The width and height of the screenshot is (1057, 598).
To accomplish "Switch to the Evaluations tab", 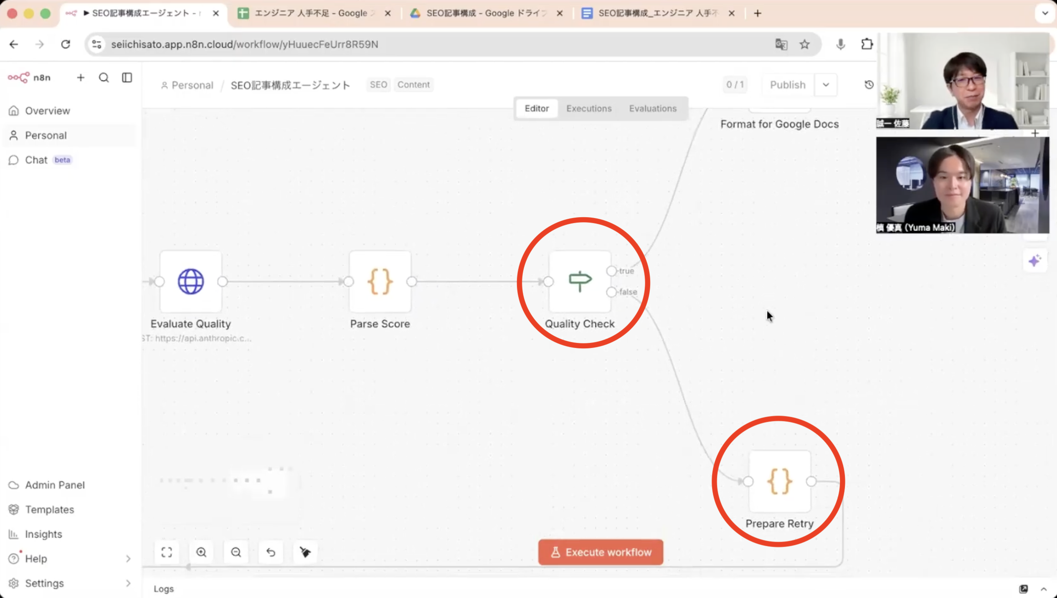I will click(653, 109).
